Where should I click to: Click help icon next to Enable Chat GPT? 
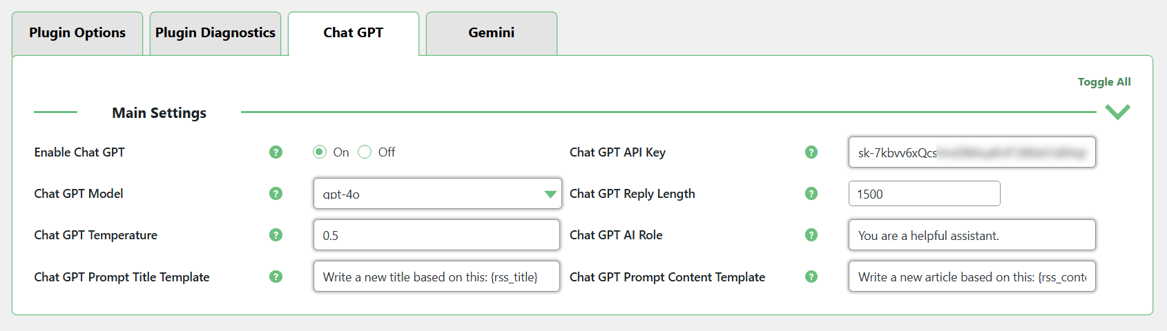(x=276, y=152)
